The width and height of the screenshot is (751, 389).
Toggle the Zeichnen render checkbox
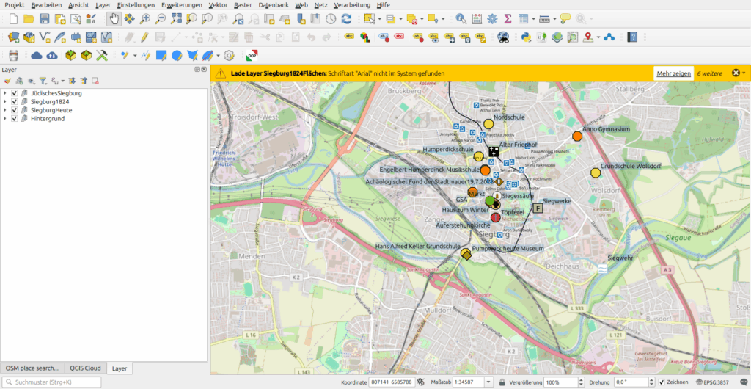click(x=662, y=382)
